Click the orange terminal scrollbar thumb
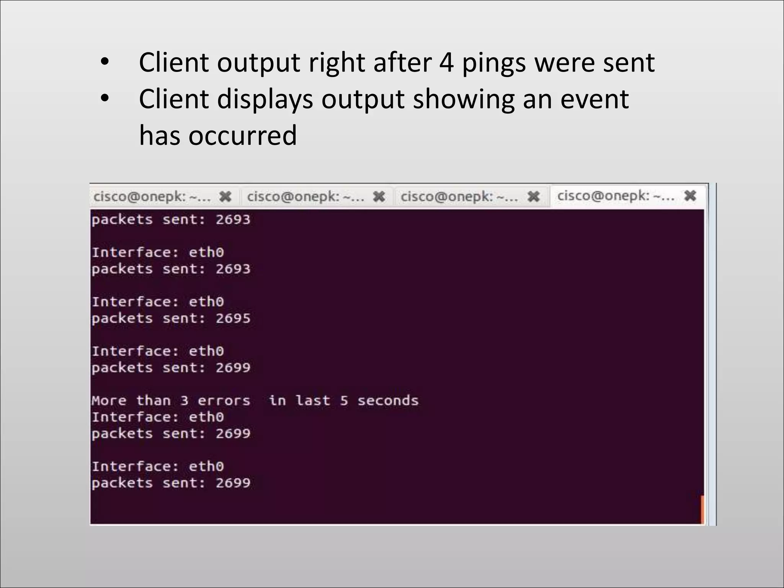Image resolution: width=784 pixels, height=588 pixels. [702, 510]
